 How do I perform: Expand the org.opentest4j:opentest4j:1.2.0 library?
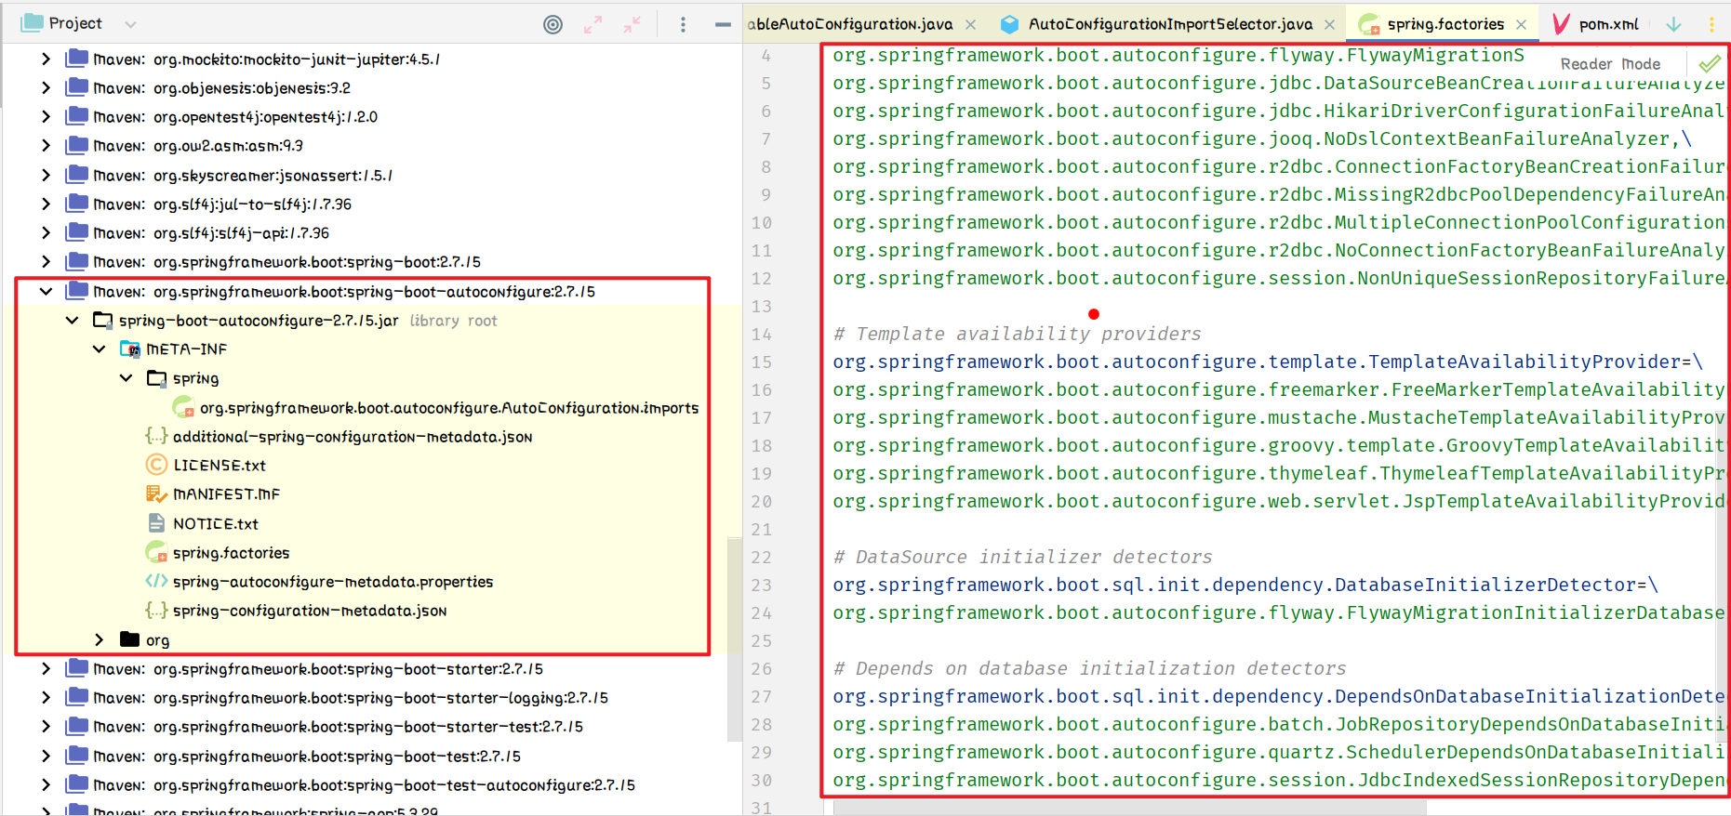point(46,117)
